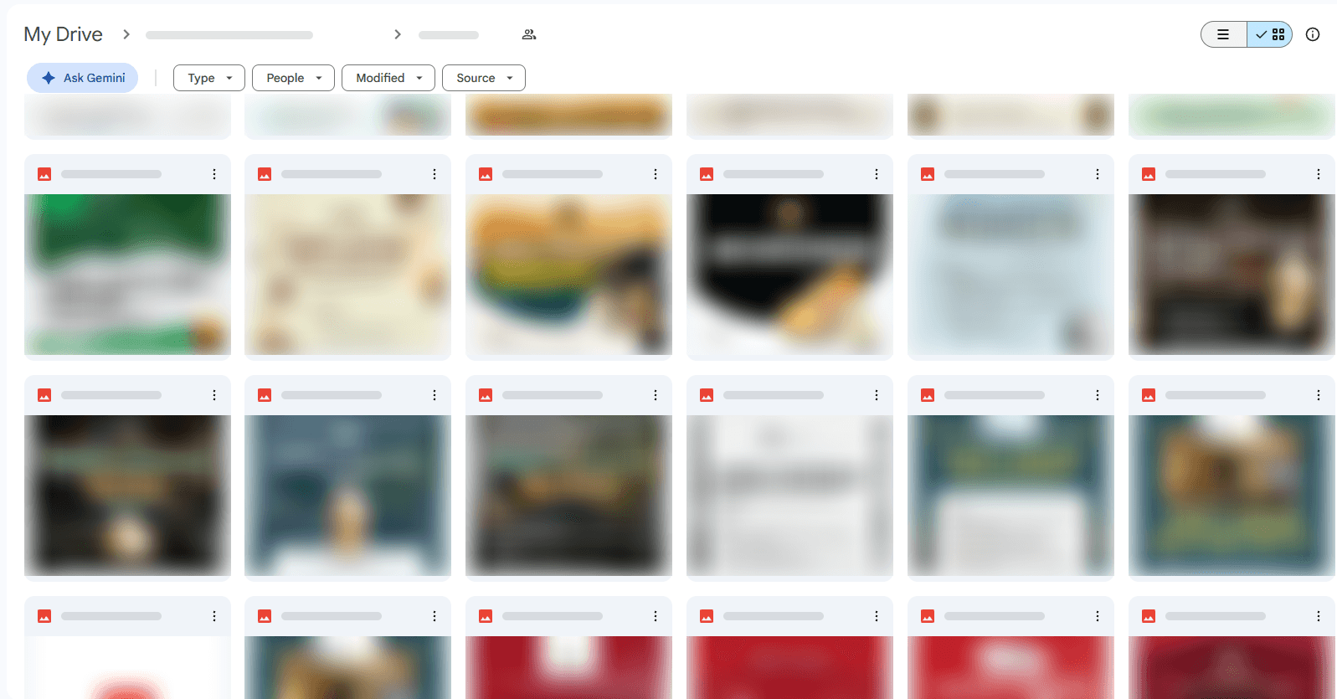Open more actions for the red-circle white image

pos(214,616)
